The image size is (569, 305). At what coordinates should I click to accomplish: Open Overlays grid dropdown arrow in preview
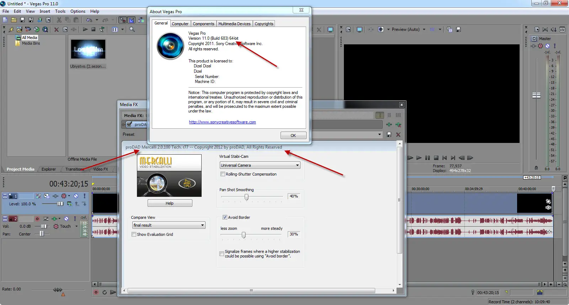[440, 29]
